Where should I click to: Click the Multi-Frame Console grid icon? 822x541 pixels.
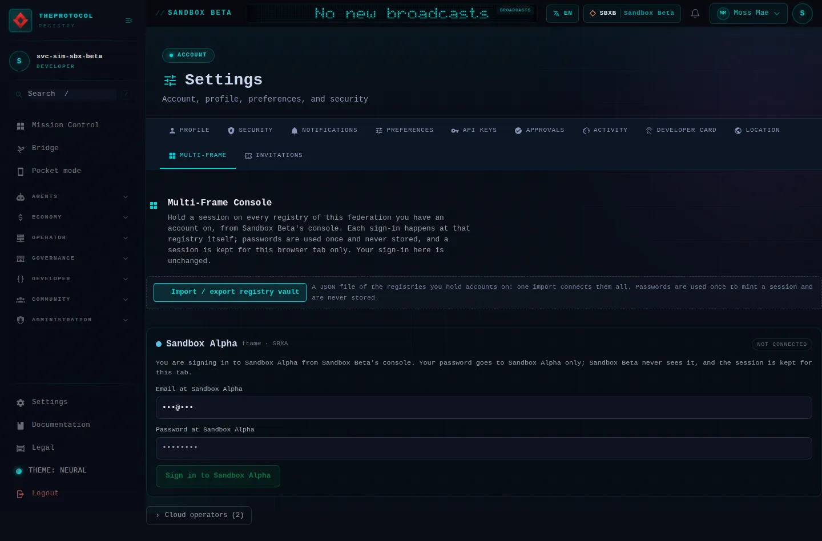(154, 205)
